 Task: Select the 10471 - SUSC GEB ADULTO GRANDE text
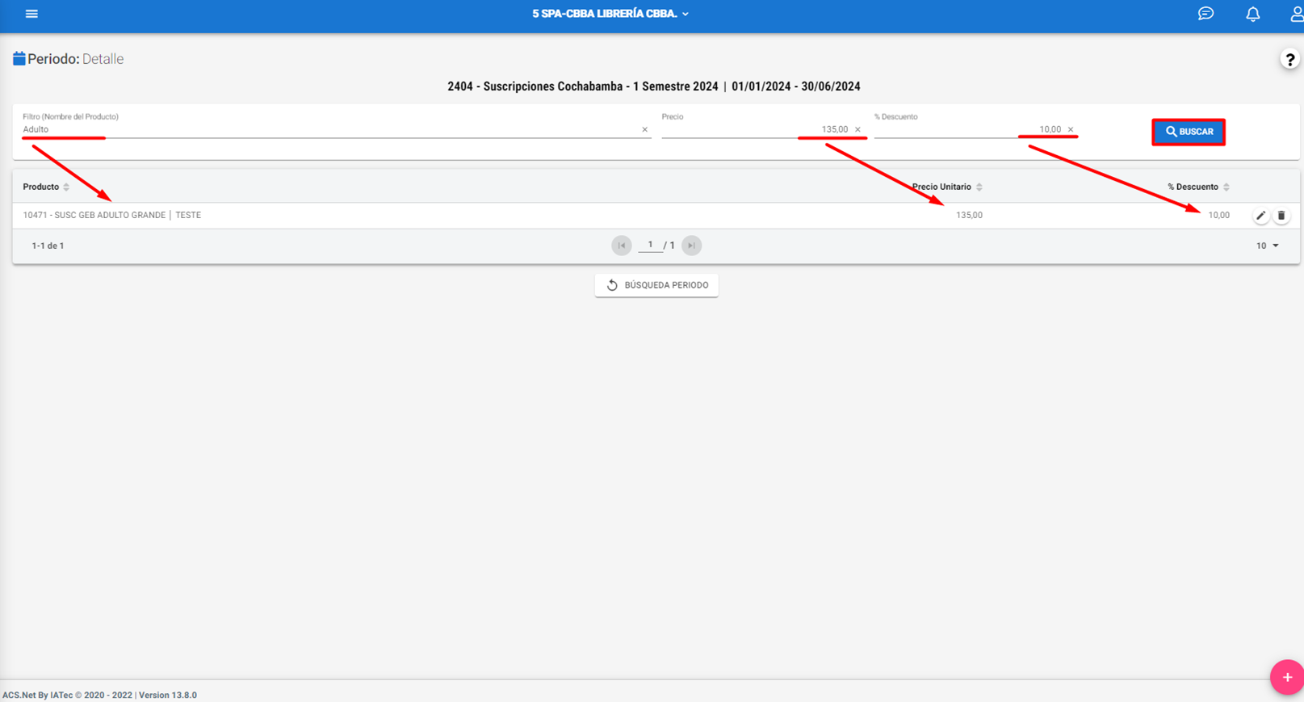click(94, 215)
